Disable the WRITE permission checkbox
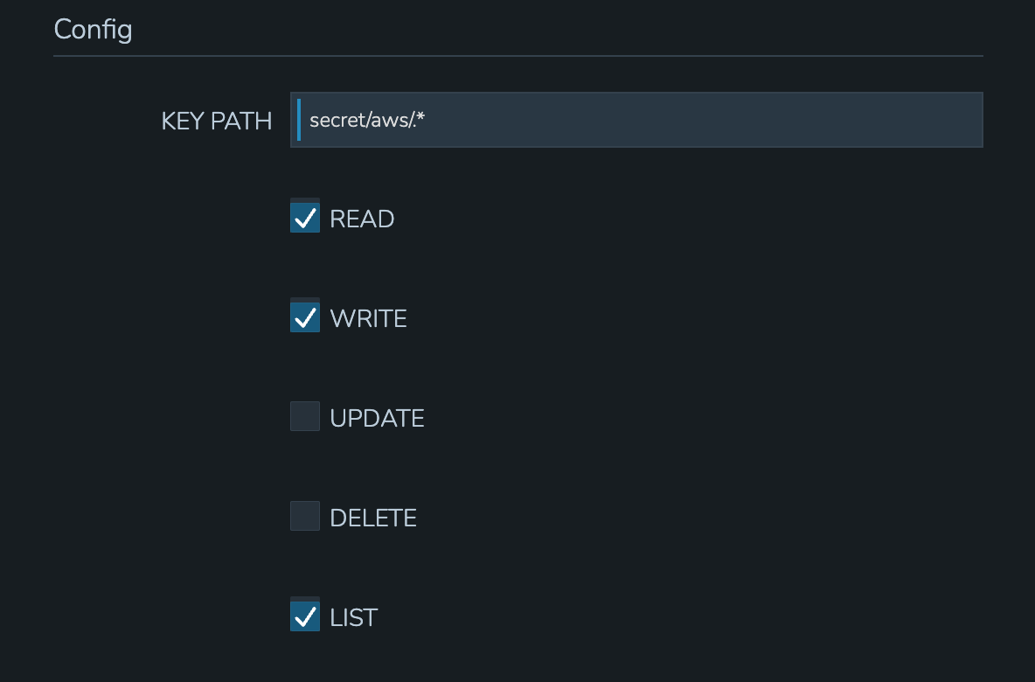This screenshot has height=682, width=1035. click(x=305, y=317)
